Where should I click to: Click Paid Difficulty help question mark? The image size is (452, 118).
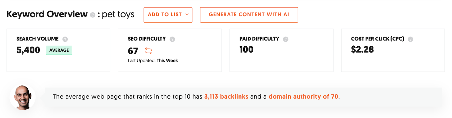tap(286, 39)
